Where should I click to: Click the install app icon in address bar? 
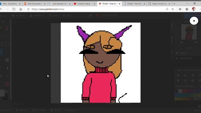pos(167,9)
